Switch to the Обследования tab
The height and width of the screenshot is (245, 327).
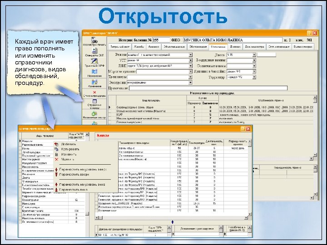click(198, 47)
